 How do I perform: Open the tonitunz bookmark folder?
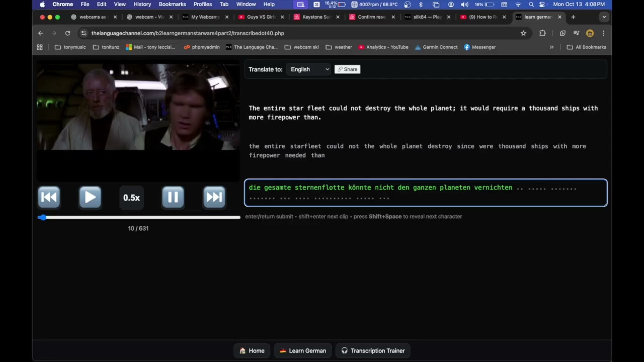(x=106, y=47)
